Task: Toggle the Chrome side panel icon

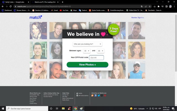Action: point(166,6)
